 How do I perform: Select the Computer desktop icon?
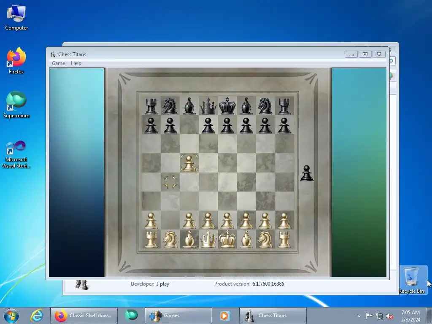pyautogui.click(x=16, y=18)
